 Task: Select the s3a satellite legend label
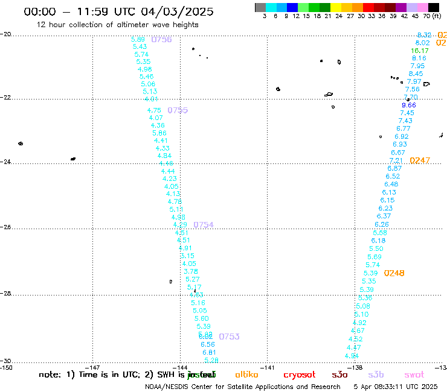tap(339, 375)
